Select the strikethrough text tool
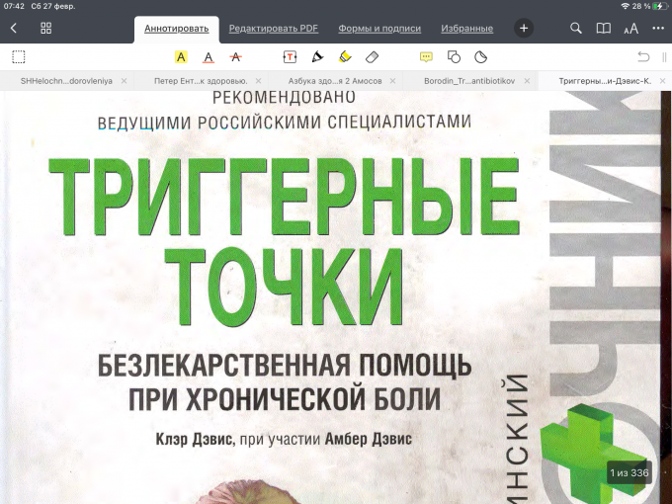This screenshot has height=504, width=672. (x=235, y=57)
